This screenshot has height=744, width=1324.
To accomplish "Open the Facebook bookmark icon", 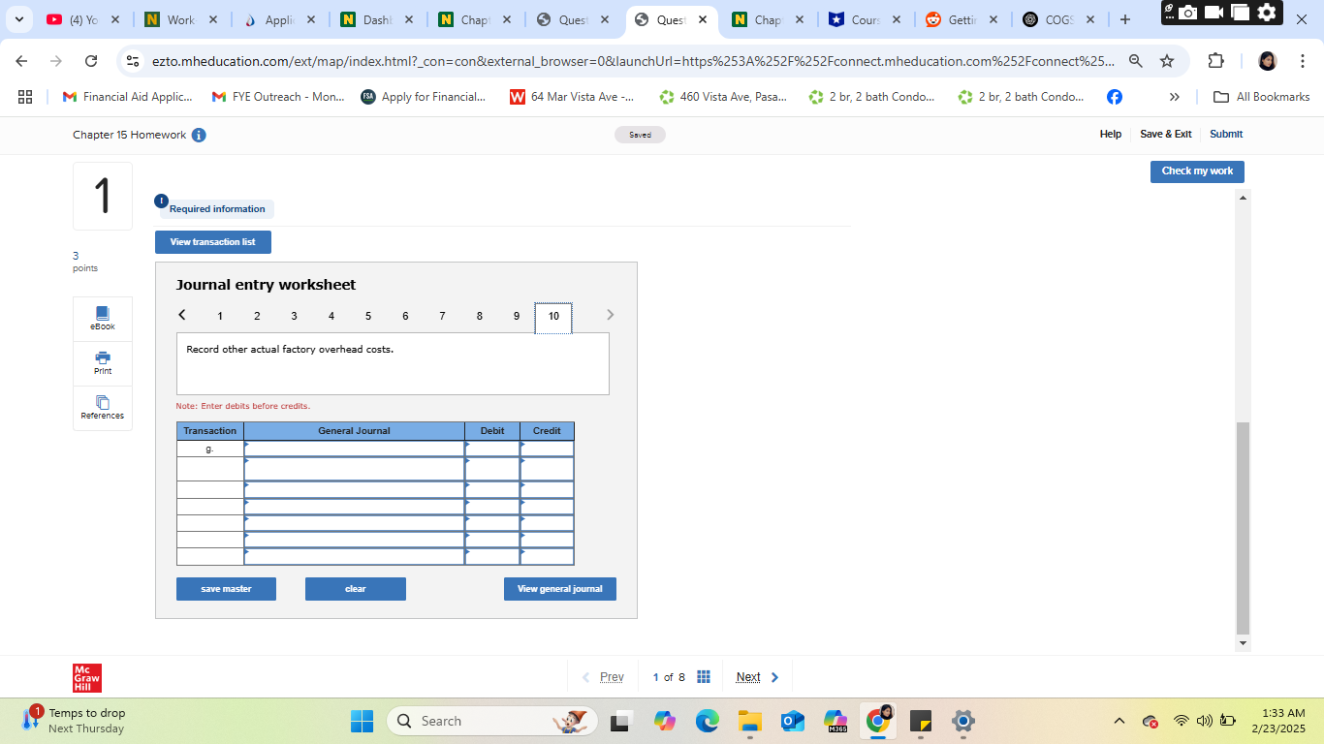I will [1115, 97].
